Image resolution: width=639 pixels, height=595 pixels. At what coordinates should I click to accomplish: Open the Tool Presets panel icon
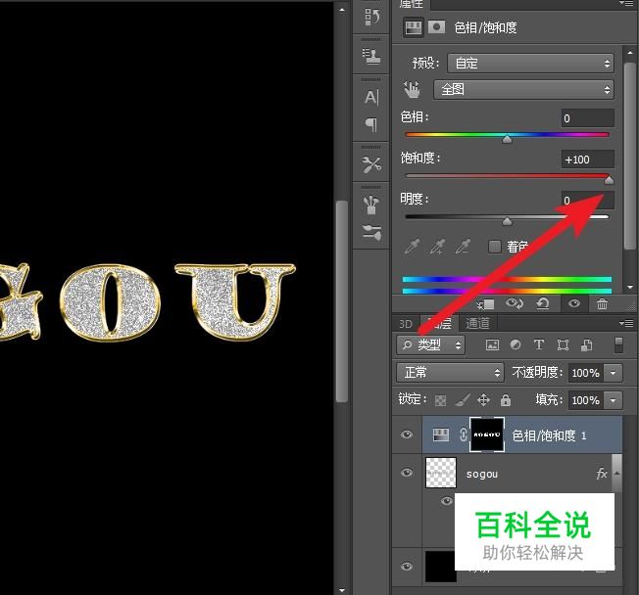371,164
